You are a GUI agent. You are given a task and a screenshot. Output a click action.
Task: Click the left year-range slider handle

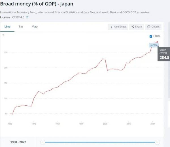coord(43,142)
